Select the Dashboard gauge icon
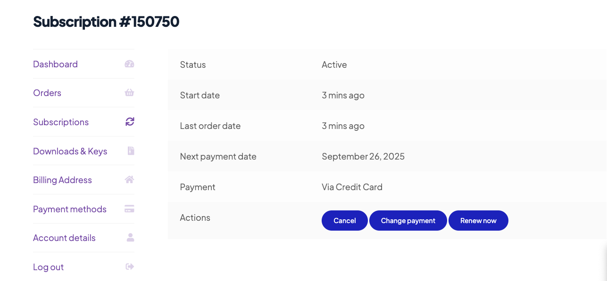607x281 pixels. point(129,64)
